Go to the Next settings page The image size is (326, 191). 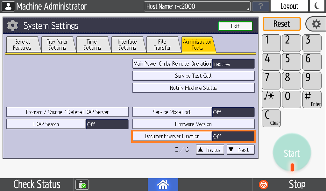click(240, 150)
